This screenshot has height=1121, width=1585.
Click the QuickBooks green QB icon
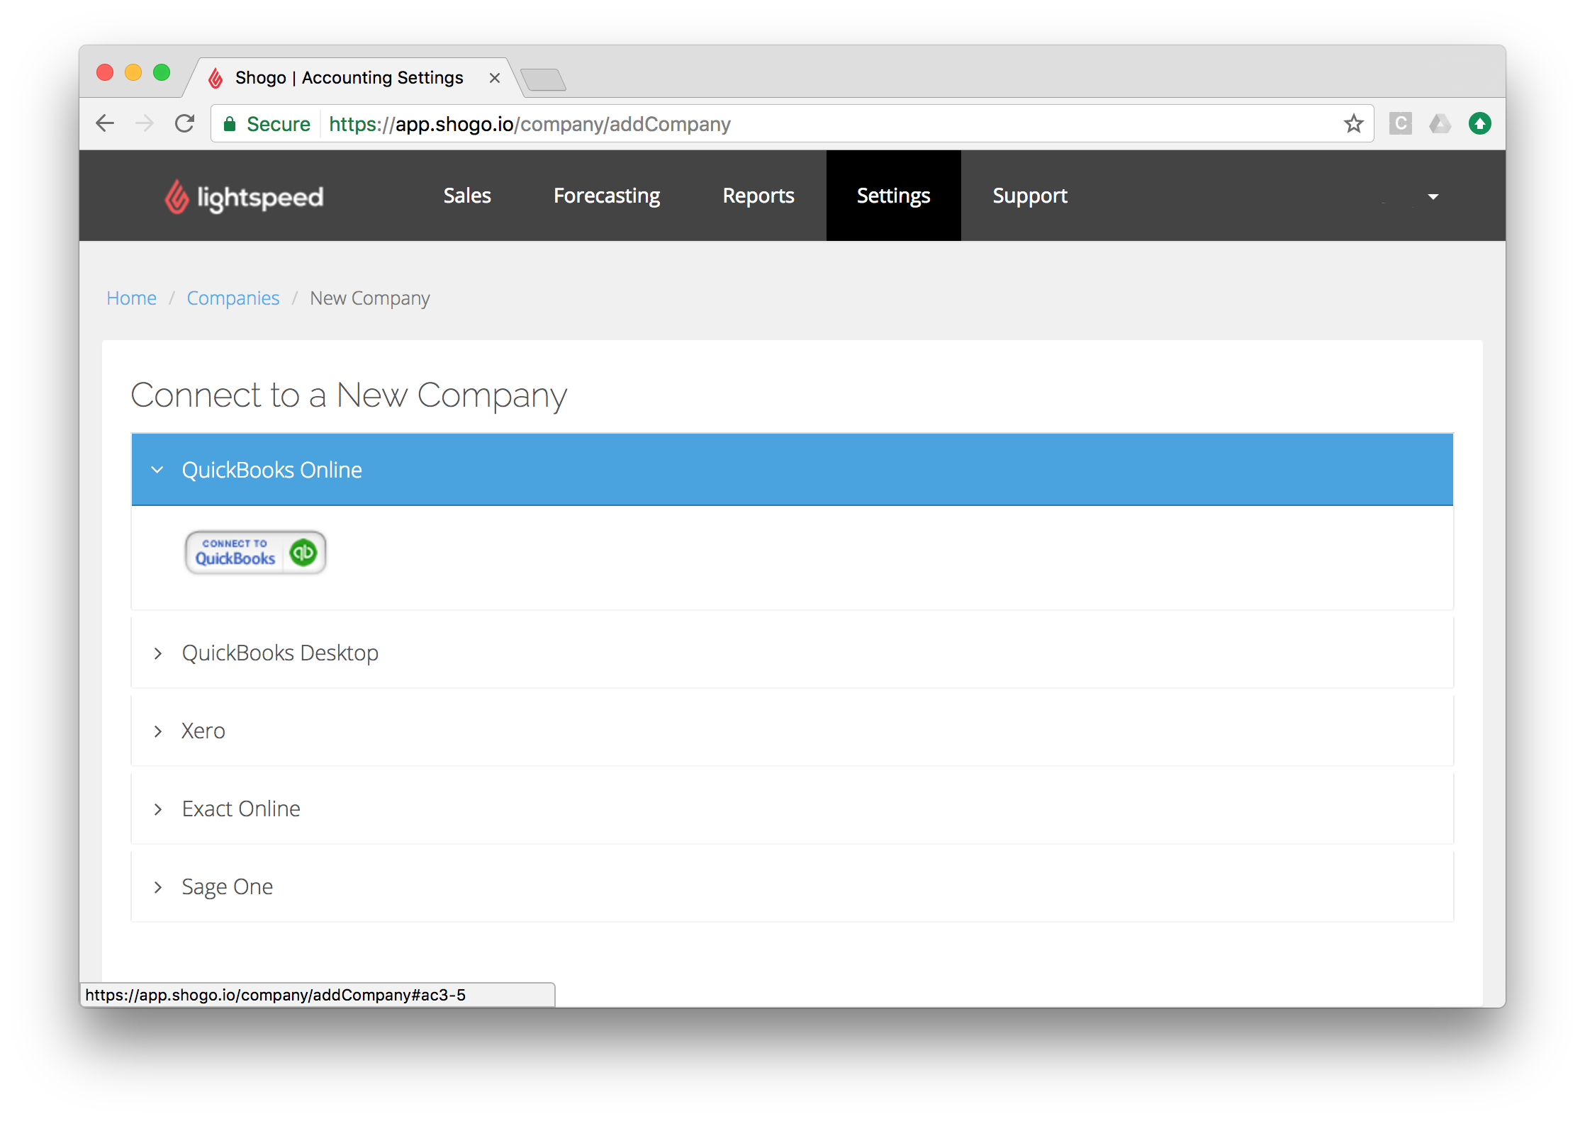click(x=303, y=552)
